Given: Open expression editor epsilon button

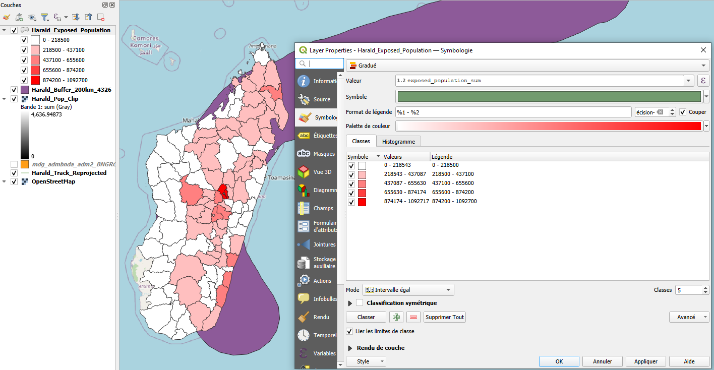Looking at the screenshot, I should (x=703, y=81).
